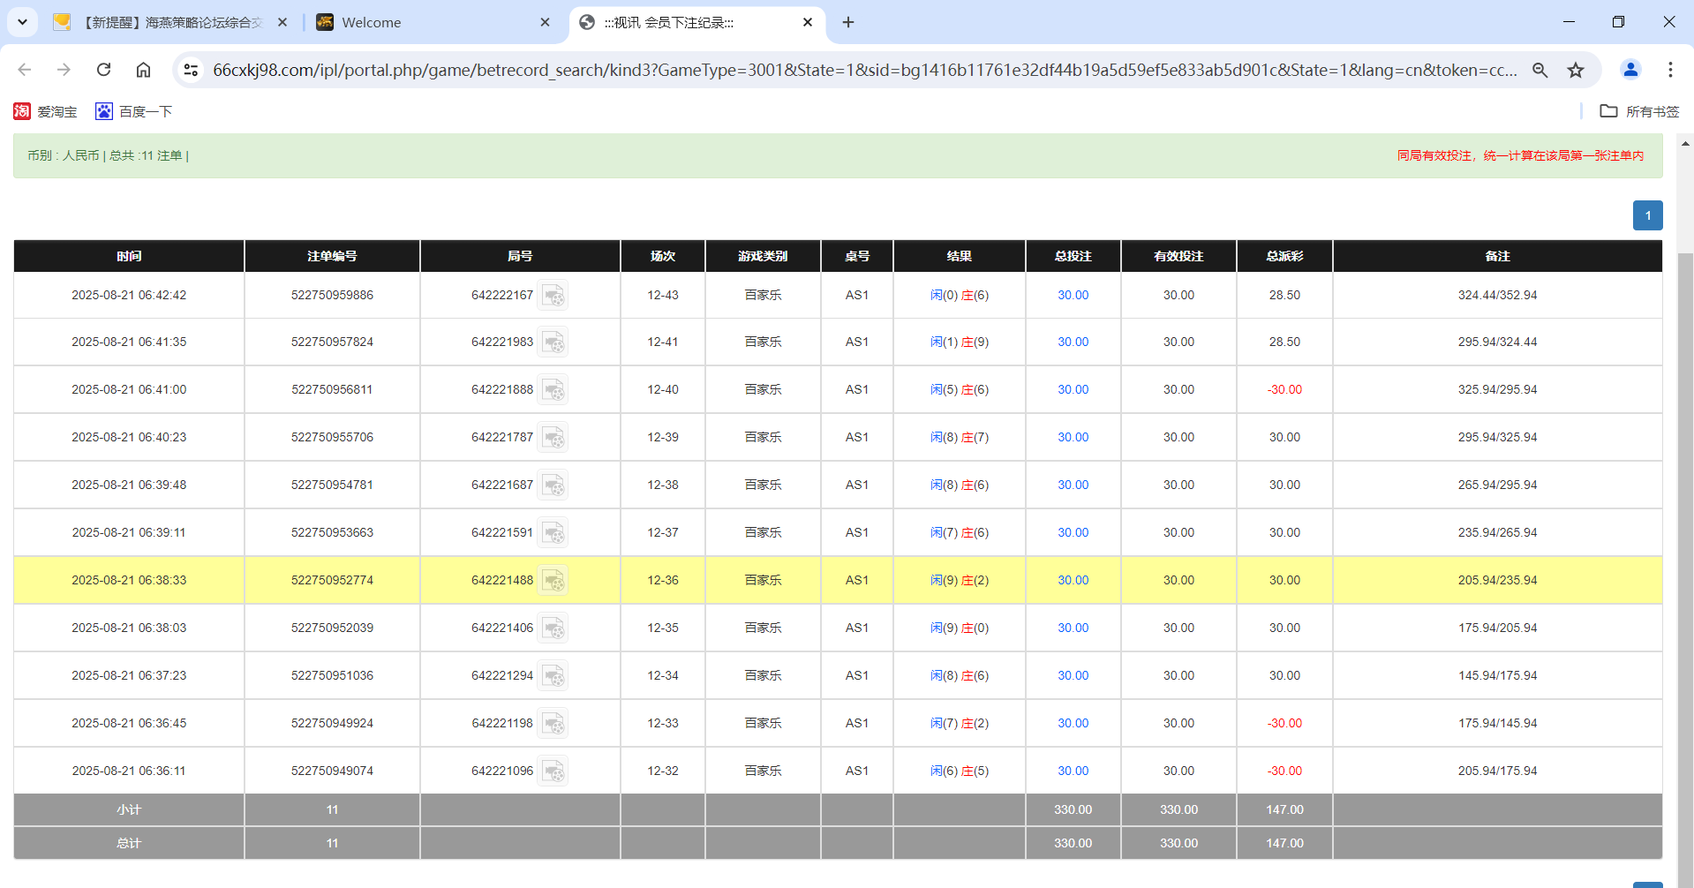This screenshot has height=888, width=1694.
Task: Reload the current page
Action: [x=103, y=70]
